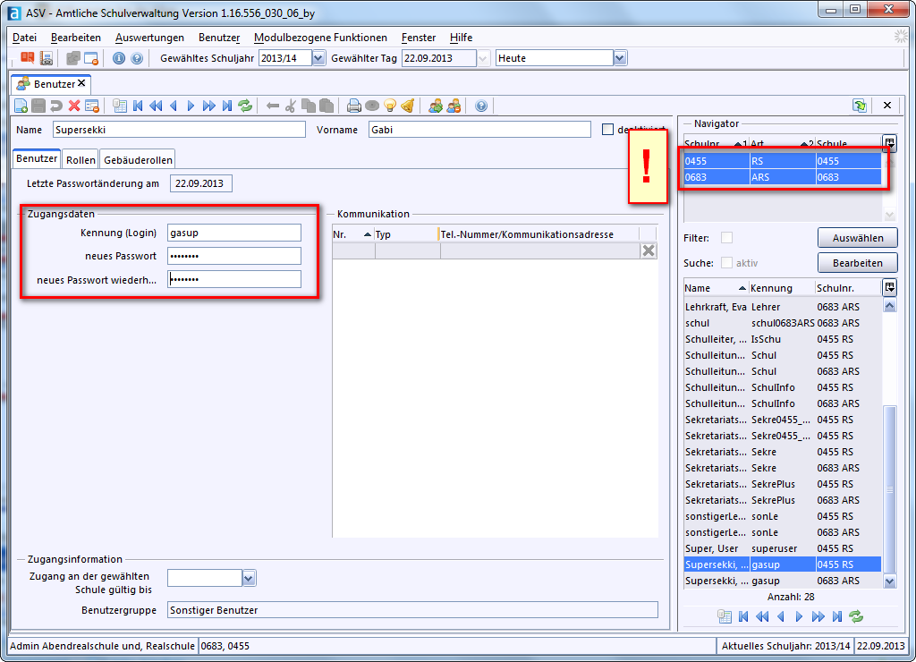The height and width of the screenshot is (662, 916).
Task: Open the Hilfe menu
Action: click(x=461, y=38)
